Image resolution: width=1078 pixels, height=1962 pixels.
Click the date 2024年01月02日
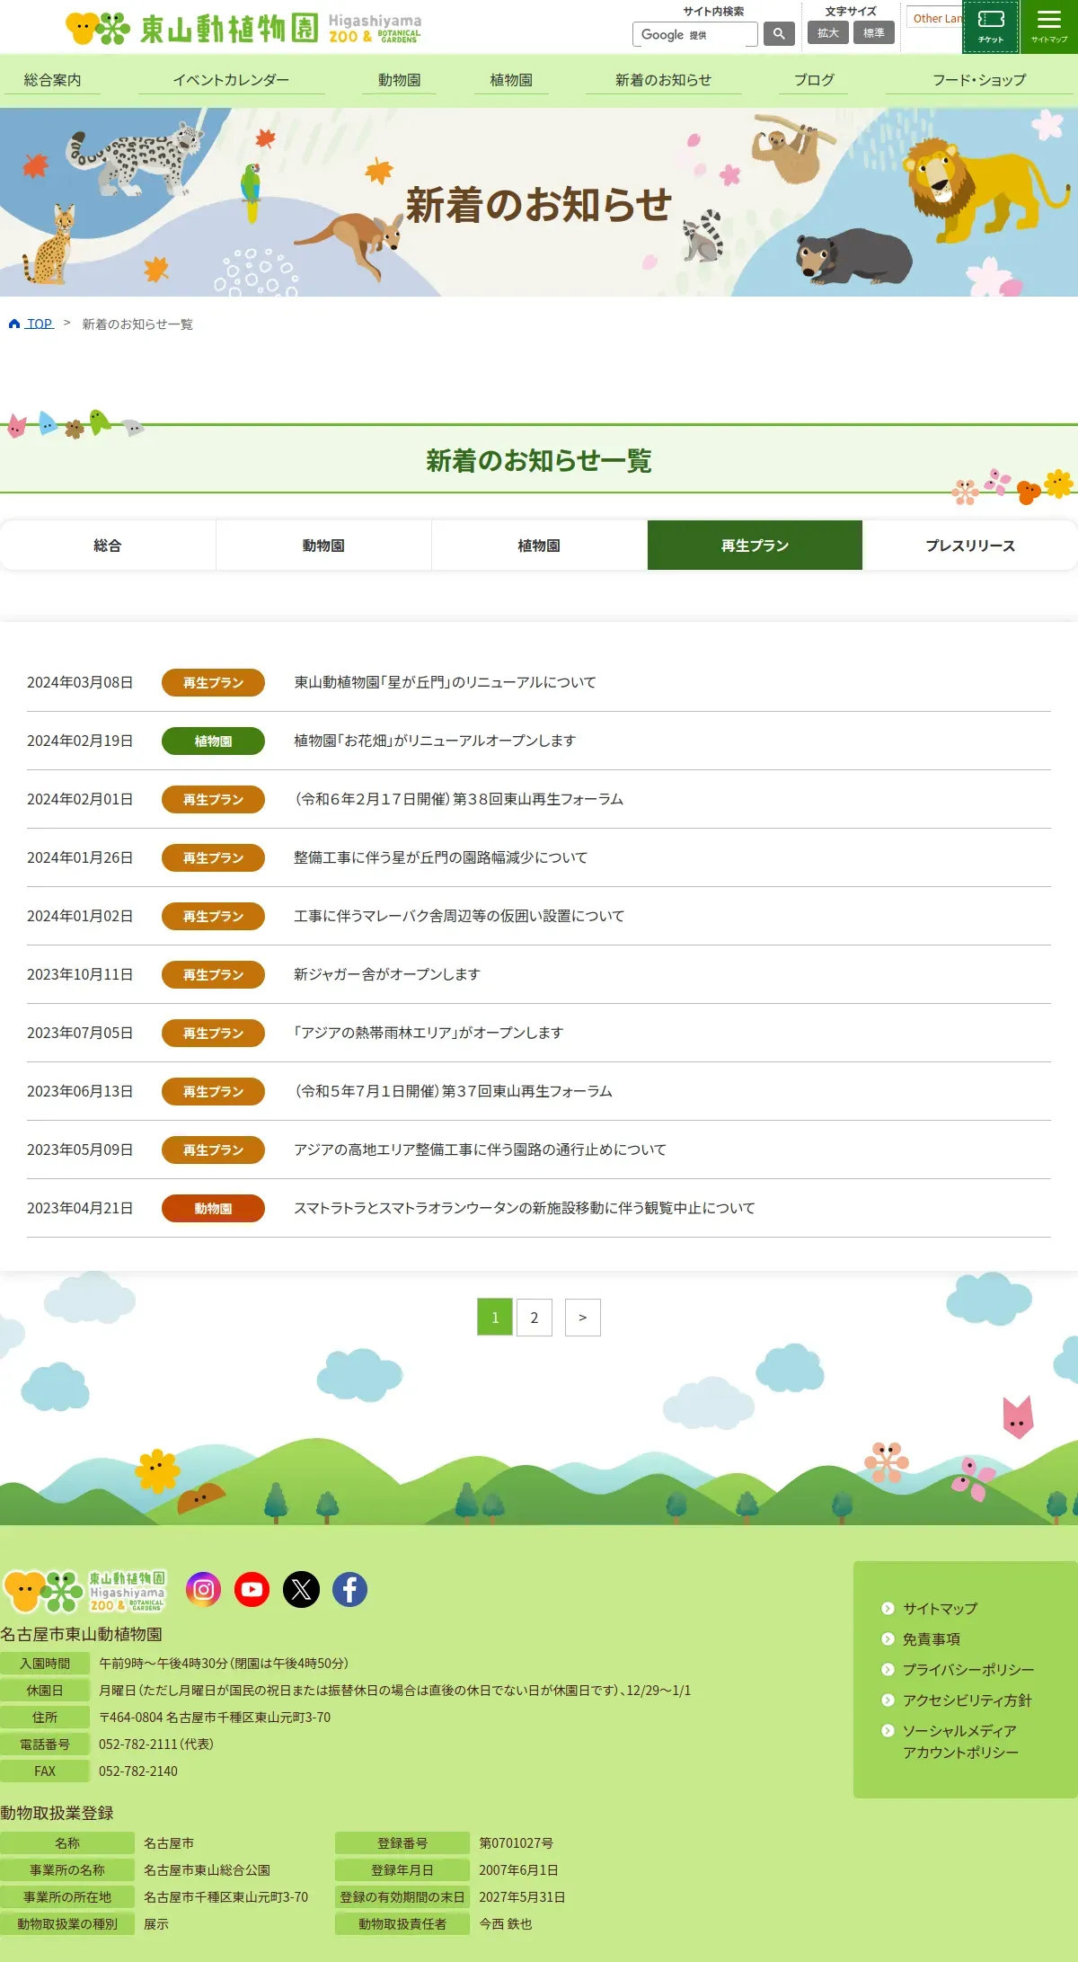pyautogui.click(x=80, y=916)
